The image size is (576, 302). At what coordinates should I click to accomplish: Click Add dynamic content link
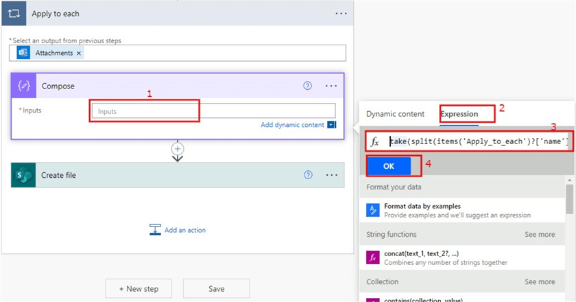click(292, 125)
